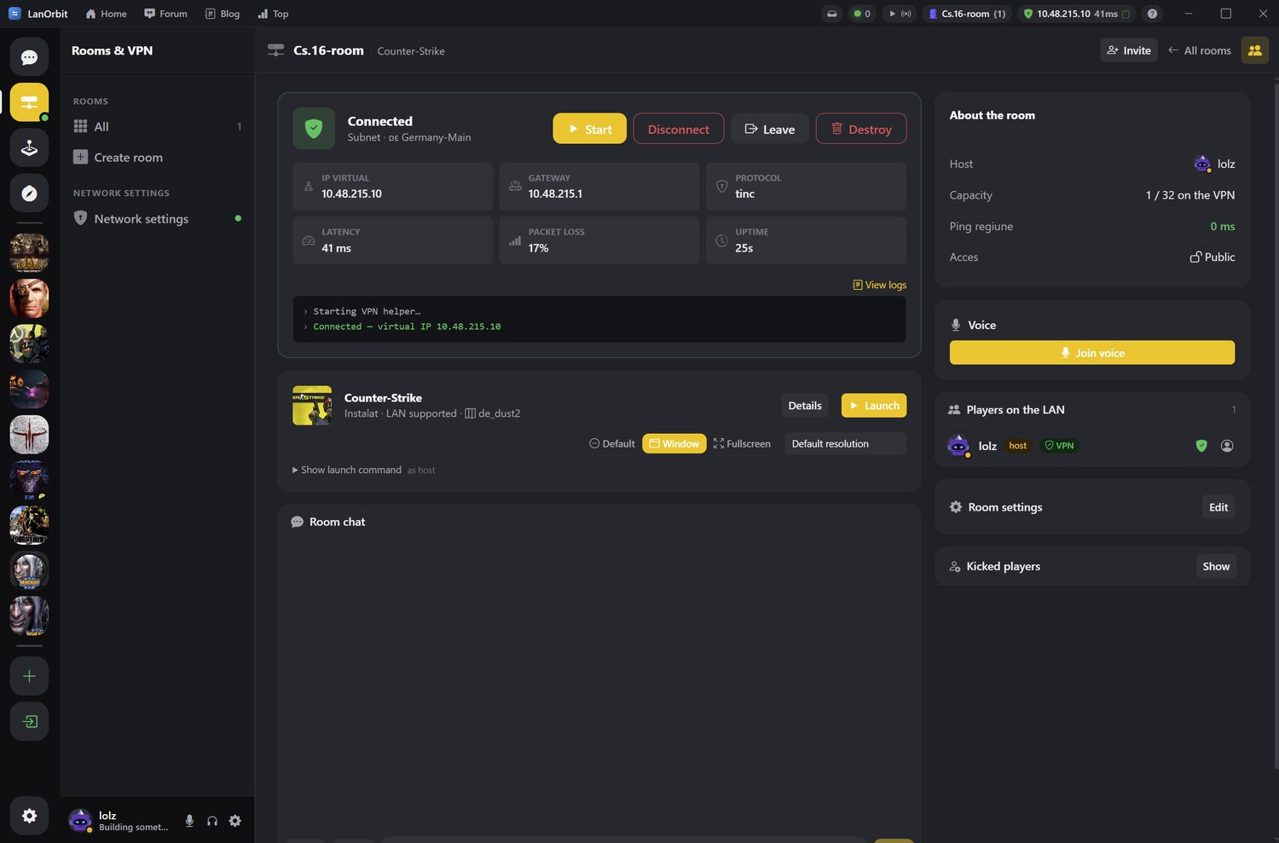
Task: Open app settings gear in left rail
Action: click(x=29, y=816)
